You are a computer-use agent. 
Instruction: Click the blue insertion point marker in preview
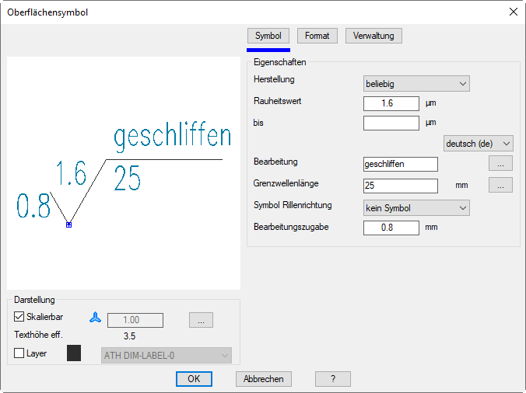click(x=68, y=224)
